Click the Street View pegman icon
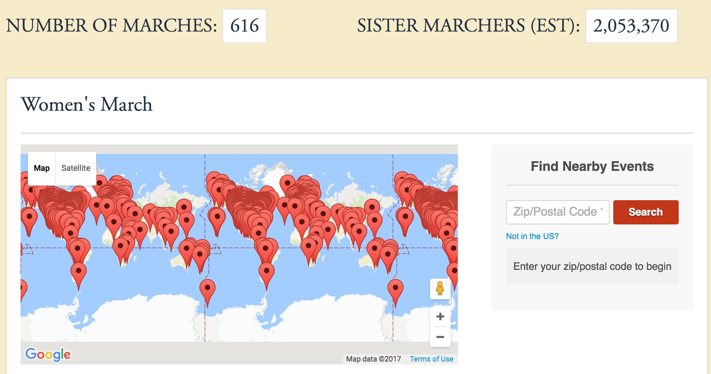This screenshot has height=374, width=711. [440, 289]
